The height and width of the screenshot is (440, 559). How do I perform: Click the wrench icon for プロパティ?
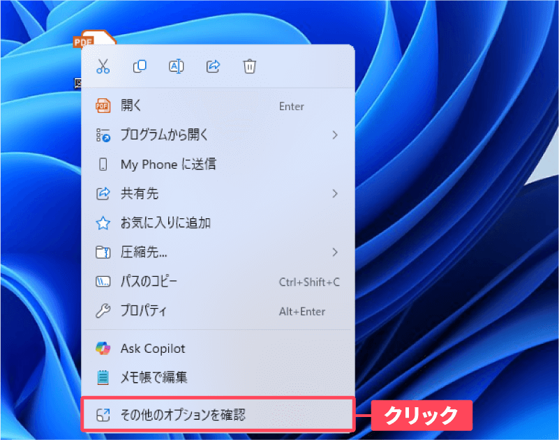pyautogui.click(x=103, y=311)
